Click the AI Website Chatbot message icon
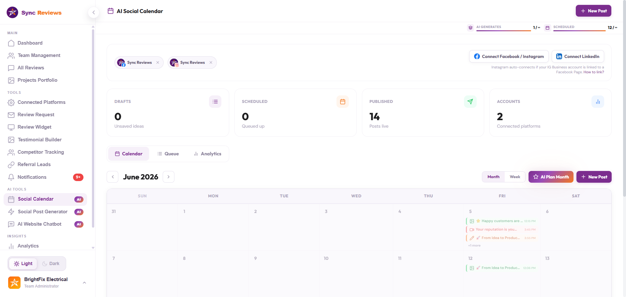Viewport: 626px width, 297px height. point(11,224)
